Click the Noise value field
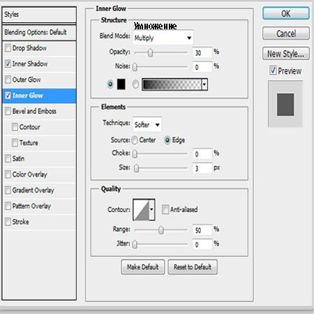Image resolution: width=314 pixels, height=314 pixels. (x=202, y=67)
